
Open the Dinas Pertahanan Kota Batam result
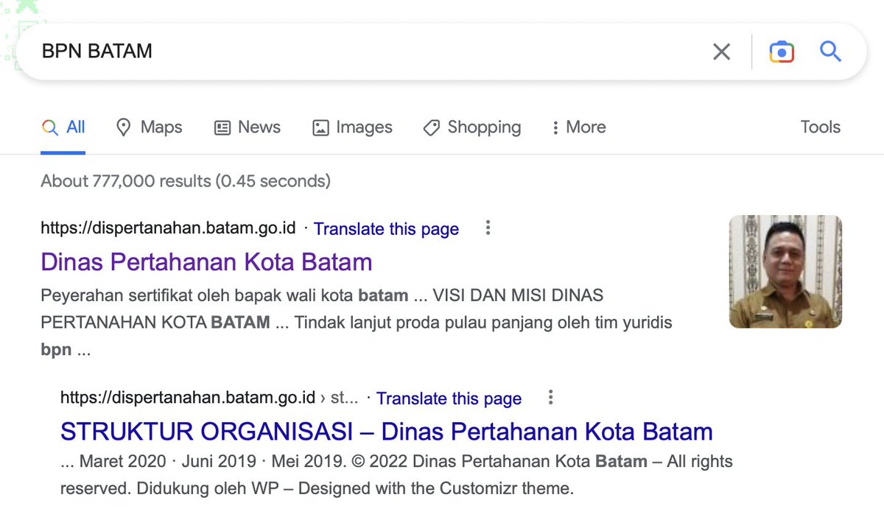(x=206, y=262)
